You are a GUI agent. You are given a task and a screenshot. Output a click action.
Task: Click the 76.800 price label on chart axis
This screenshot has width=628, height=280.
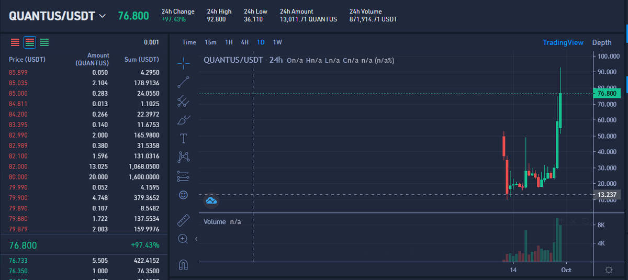(608, 93)
